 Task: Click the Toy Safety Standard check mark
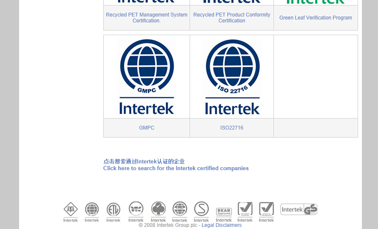click(245, 212)
